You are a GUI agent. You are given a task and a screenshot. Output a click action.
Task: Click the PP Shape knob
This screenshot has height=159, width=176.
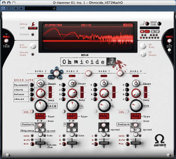tap(143, 54)
